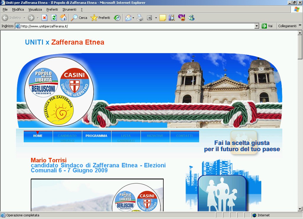The image size is (303, 219).
Task: Click the Internet zone globe in status bar
Action: click(x=254, y=215)
